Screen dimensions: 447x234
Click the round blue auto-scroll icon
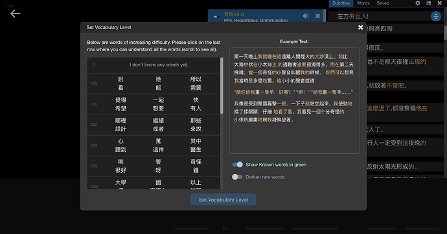pyautogui.click(x=435, y=16)
